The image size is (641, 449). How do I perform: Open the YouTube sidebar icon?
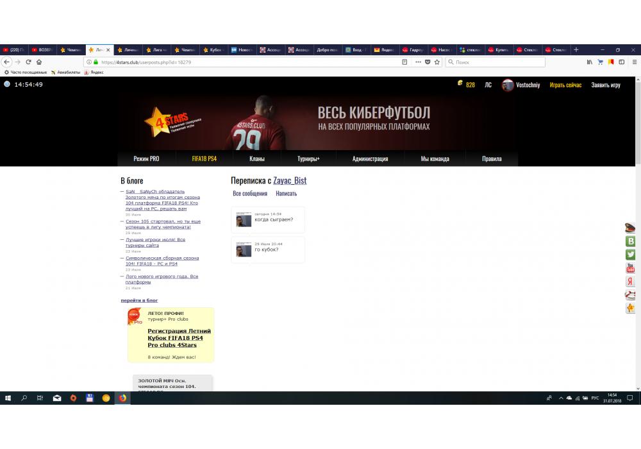point(630,268)
